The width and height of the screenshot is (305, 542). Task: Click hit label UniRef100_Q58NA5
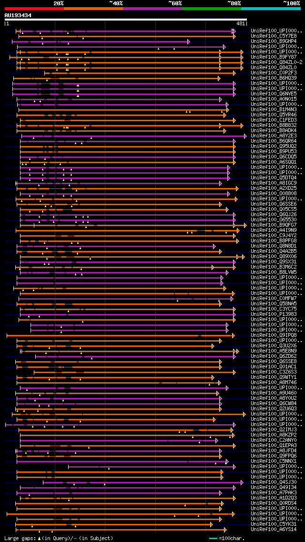click(274, 304)
